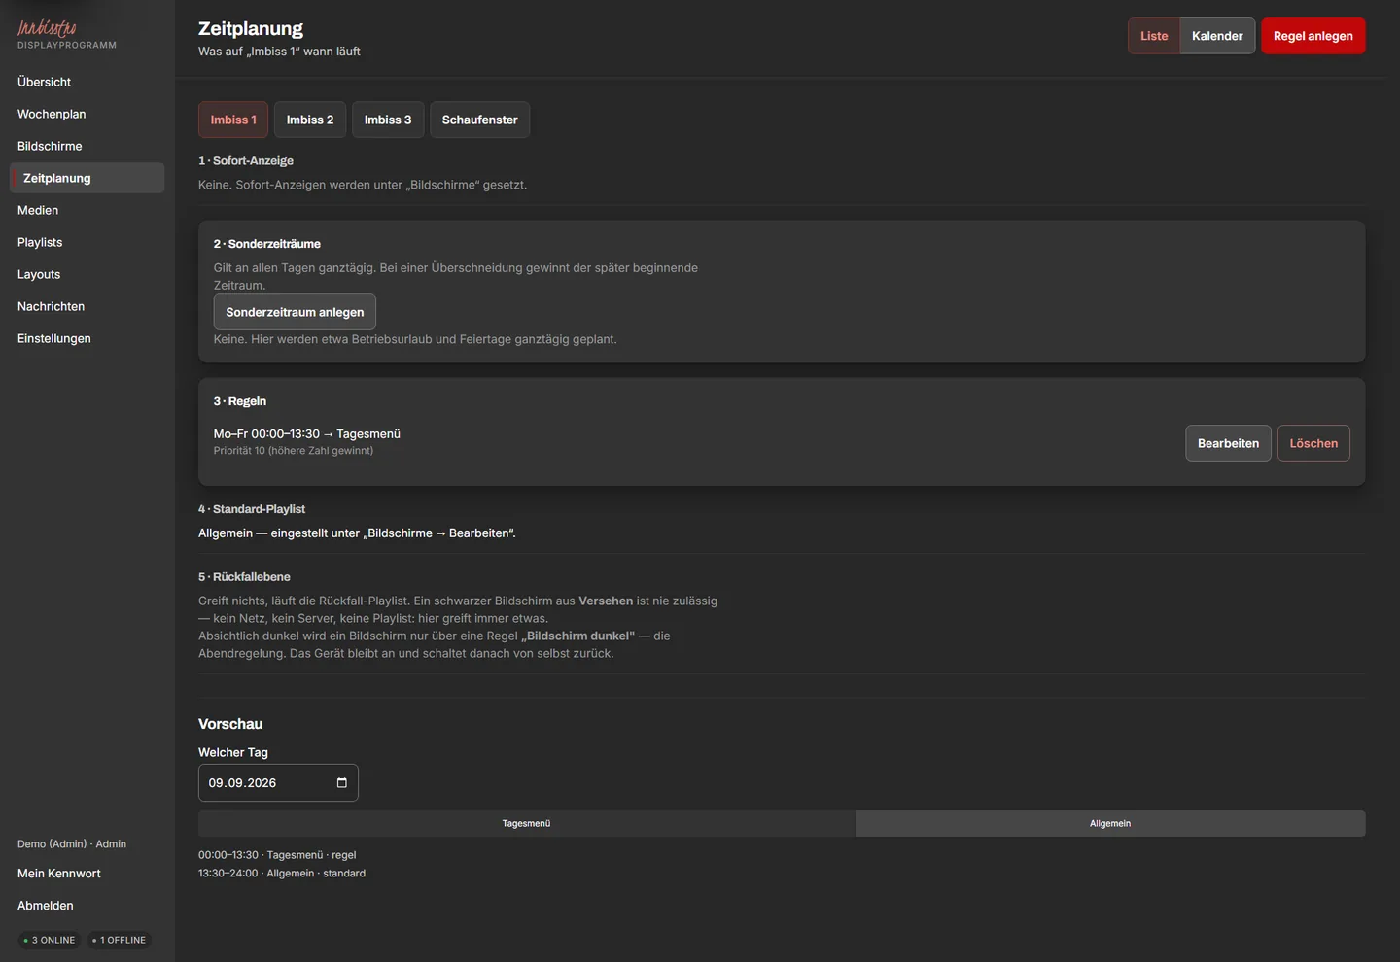Screen dimensions: 1400x962
Task: Select the Imbiss 1 screen tab
Action: click(x=233, y=120)
